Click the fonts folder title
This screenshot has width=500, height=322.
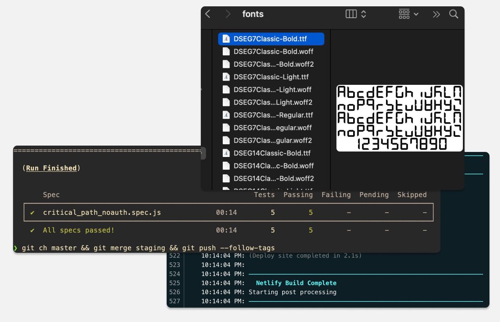click(253, 14)
